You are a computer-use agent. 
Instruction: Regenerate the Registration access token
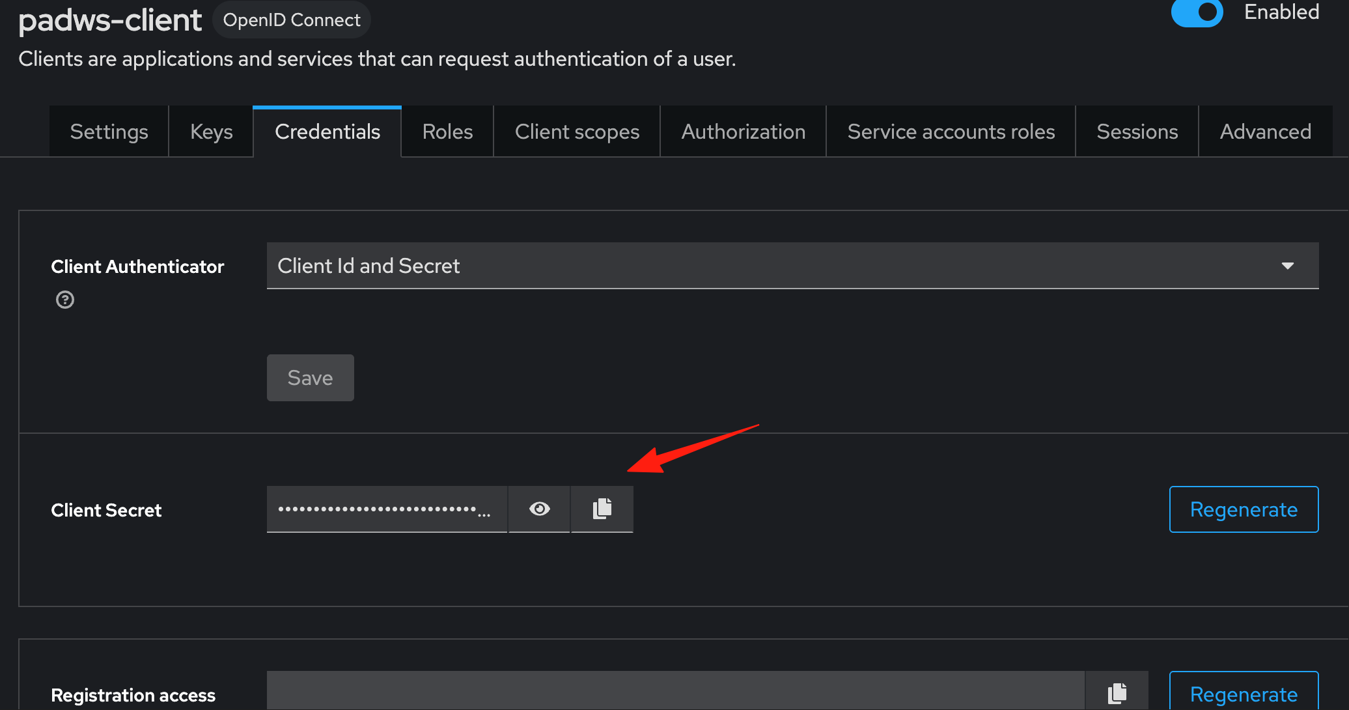(1244, 692)
